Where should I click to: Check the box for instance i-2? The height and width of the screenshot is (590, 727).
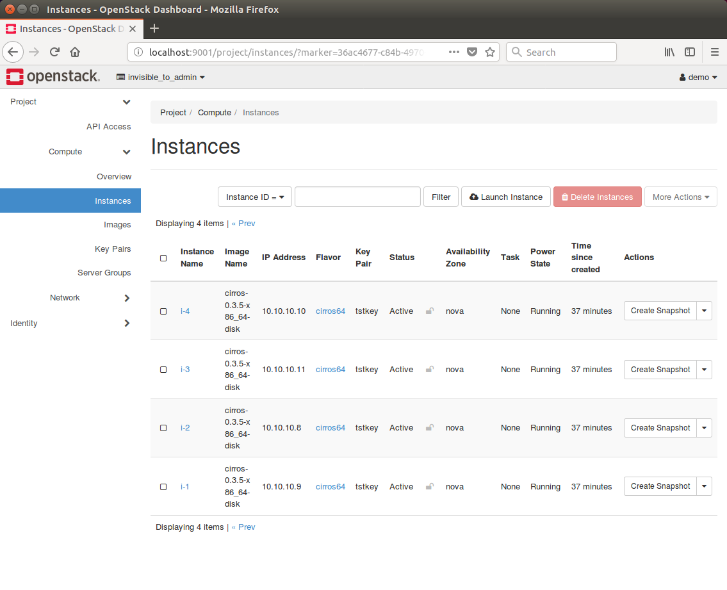(163, 428)
